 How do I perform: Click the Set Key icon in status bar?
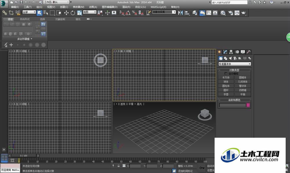tap(202, 168)
